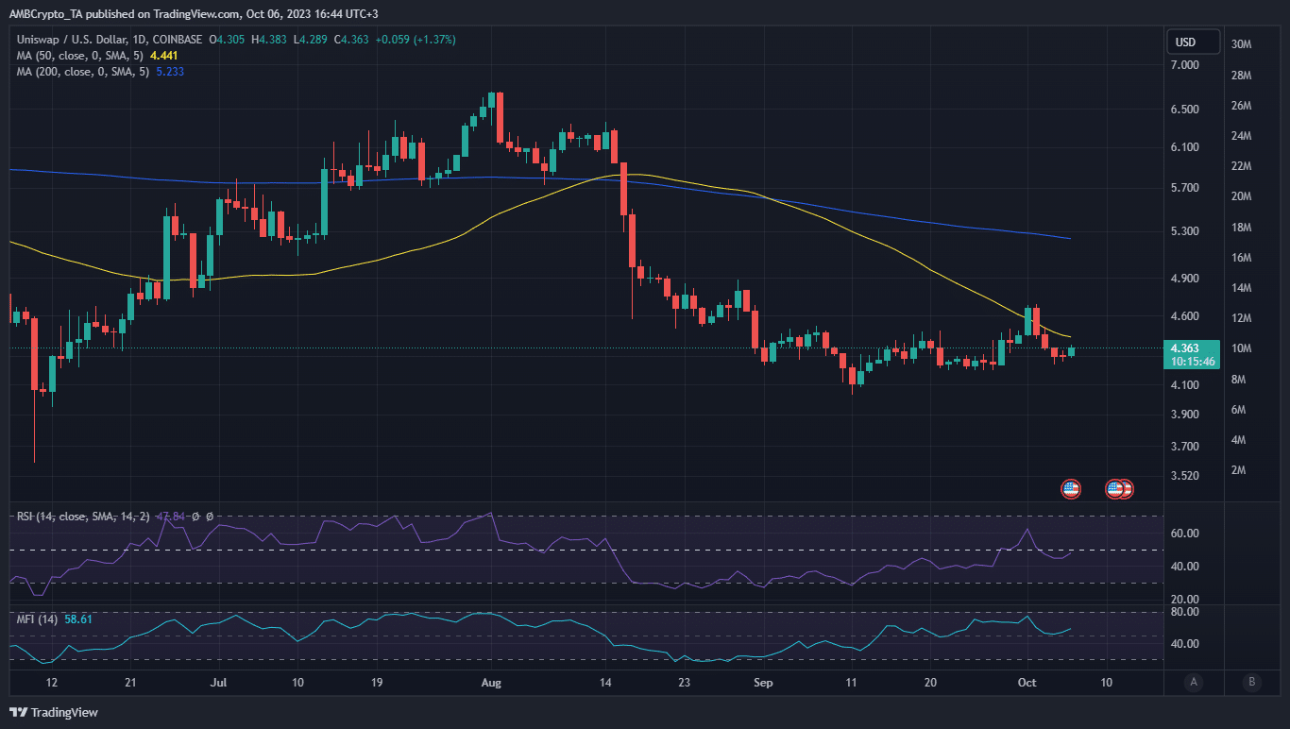Click 7.000 on the price axis
The width and height of the screenshot is (1290, 729).
click(x=1185, y=65)
